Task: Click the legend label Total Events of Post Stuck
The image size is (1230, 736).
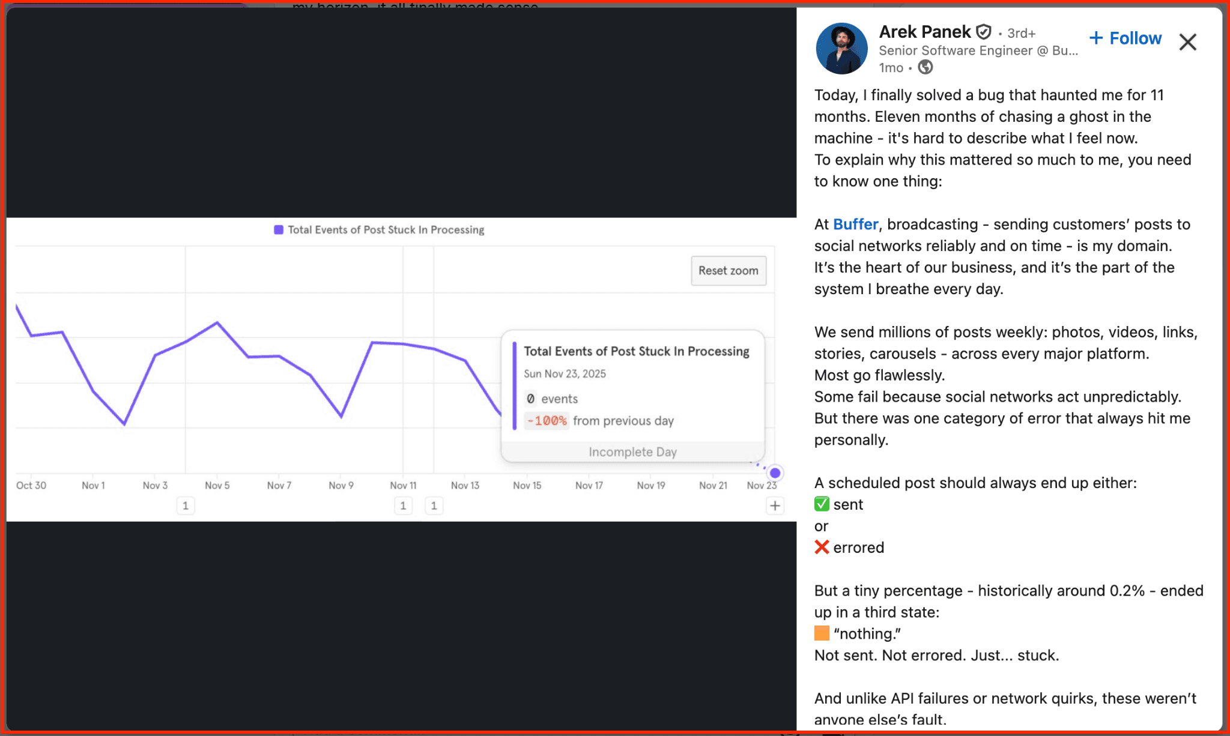Action: coord(386,230)
